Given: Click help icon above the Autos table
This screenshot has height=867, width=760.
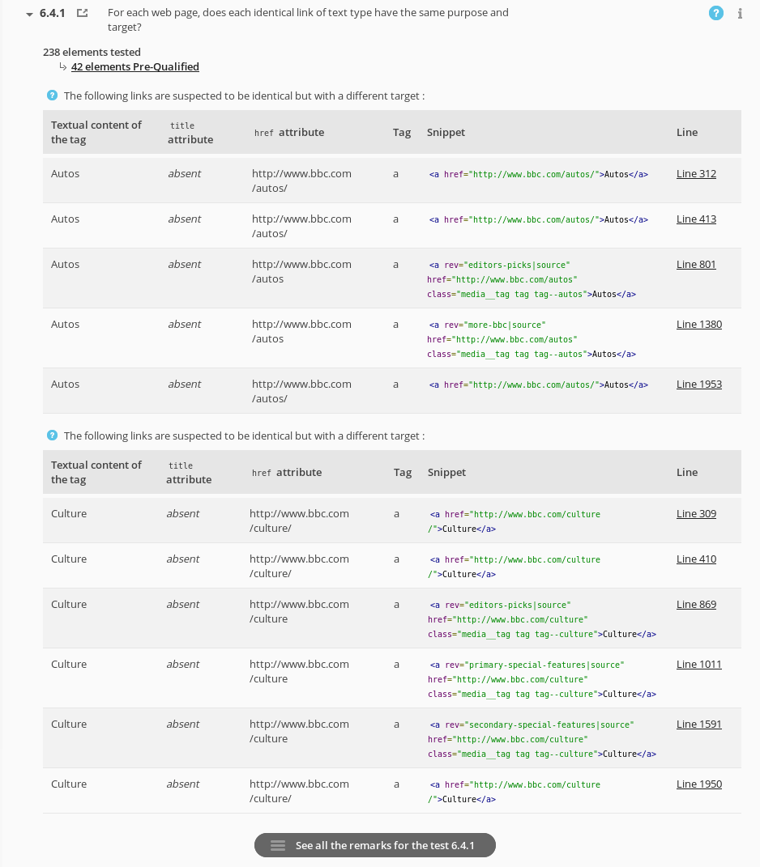Looking at the screenshot, I should click(53, 96).
